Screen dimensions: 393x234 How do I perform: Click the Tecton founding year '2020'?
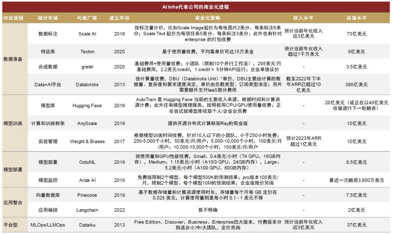coord(120,52)
